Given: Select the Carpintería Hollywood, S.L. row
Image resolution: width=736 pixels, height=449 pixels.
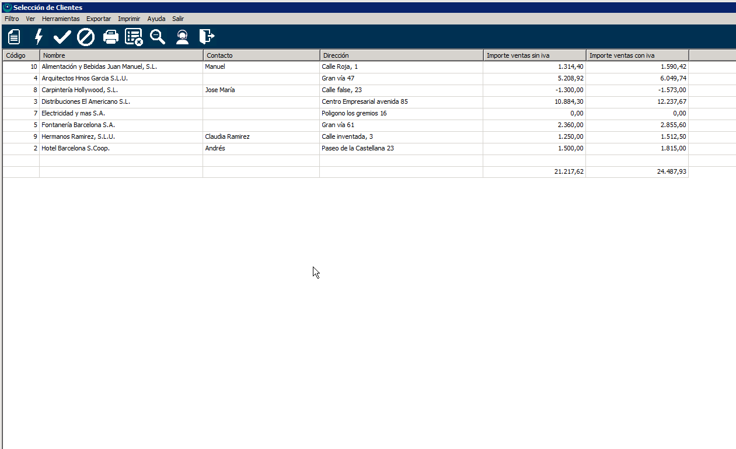Looking at the screenshot, I should (x=80, y=90).
